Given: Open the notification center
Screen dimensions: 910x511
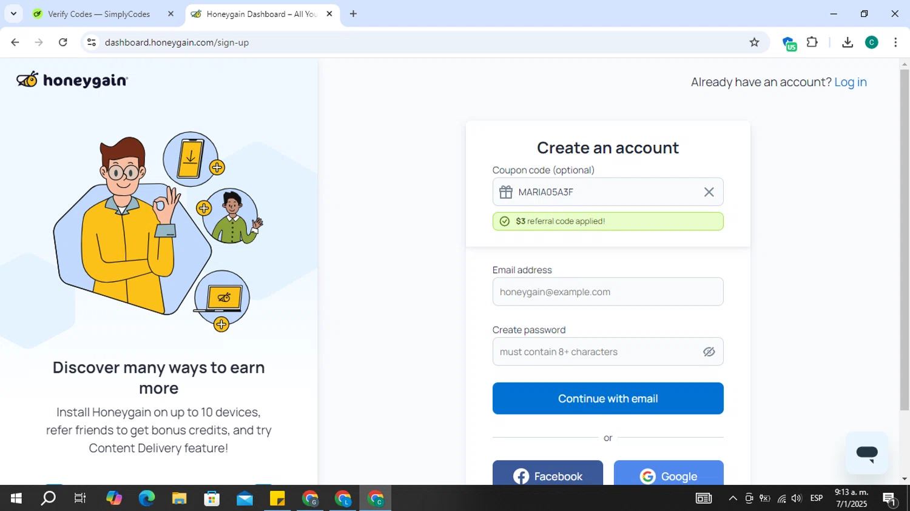Looking at the screenshot, I should tap(890, 499).
